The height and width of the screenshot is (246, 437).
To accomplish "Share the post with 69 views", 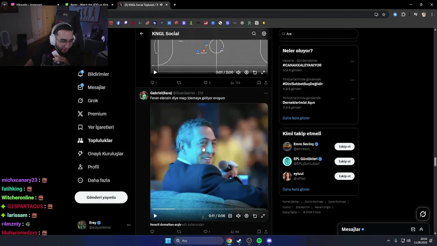I will [x=266, y=232].
